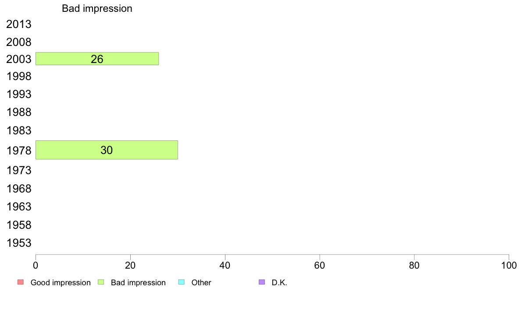Select the 1978 bar showing 30
The image size is (521, 322).
(x=107, y=150)
